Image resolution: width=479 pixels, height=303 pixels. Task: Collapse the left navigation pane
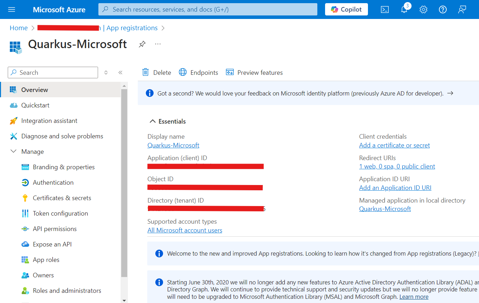[x=120, y=72]
